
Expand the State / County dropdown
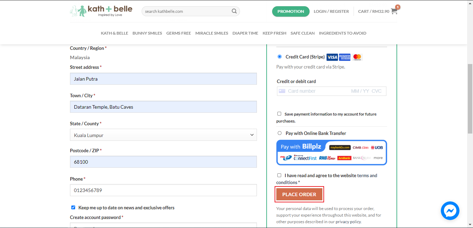coord(163,135)
